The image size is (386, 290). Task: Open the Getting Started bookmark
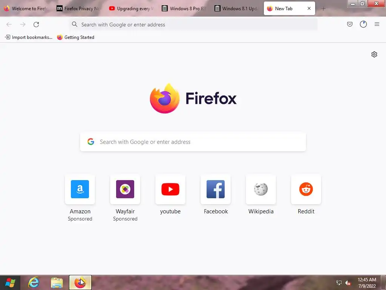click(x=75, y=37)
